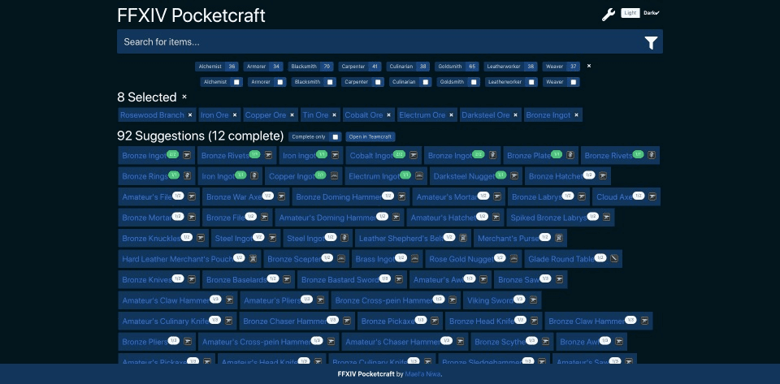This screenshot has height=384, width=780.
Task: Click the 1/2 badge on Bronze Knuckles
Action: [187, 237]
